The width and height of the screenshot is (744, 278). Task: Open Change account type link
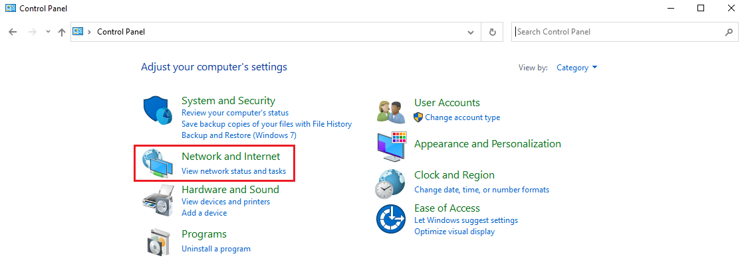point(463,117)
